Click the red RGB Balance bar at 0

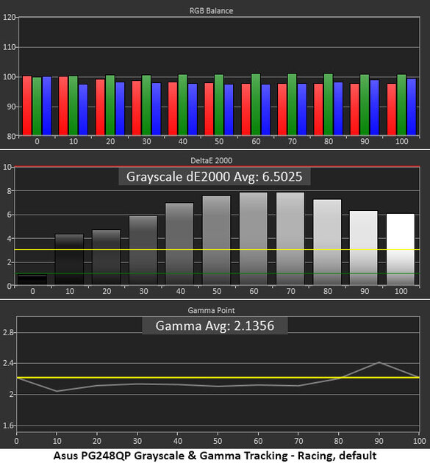click(x=27, y=105)
